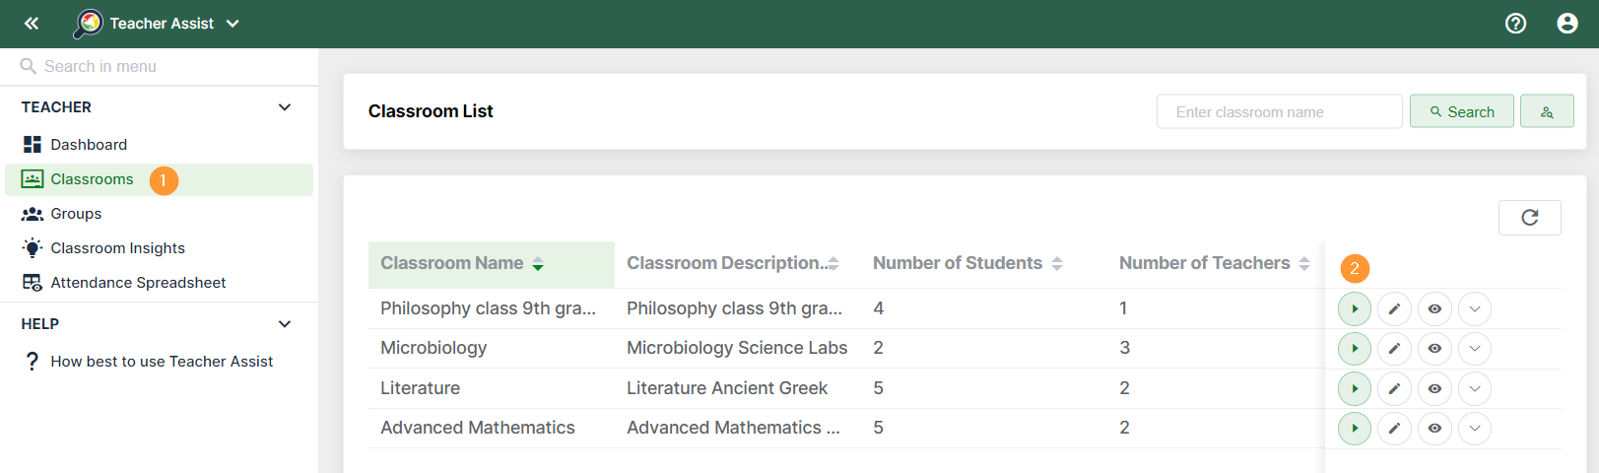This screenshot has width=1599, height=473.
Task: Collapse the sidebar with double-chevron icon
Action: (32, 24)
